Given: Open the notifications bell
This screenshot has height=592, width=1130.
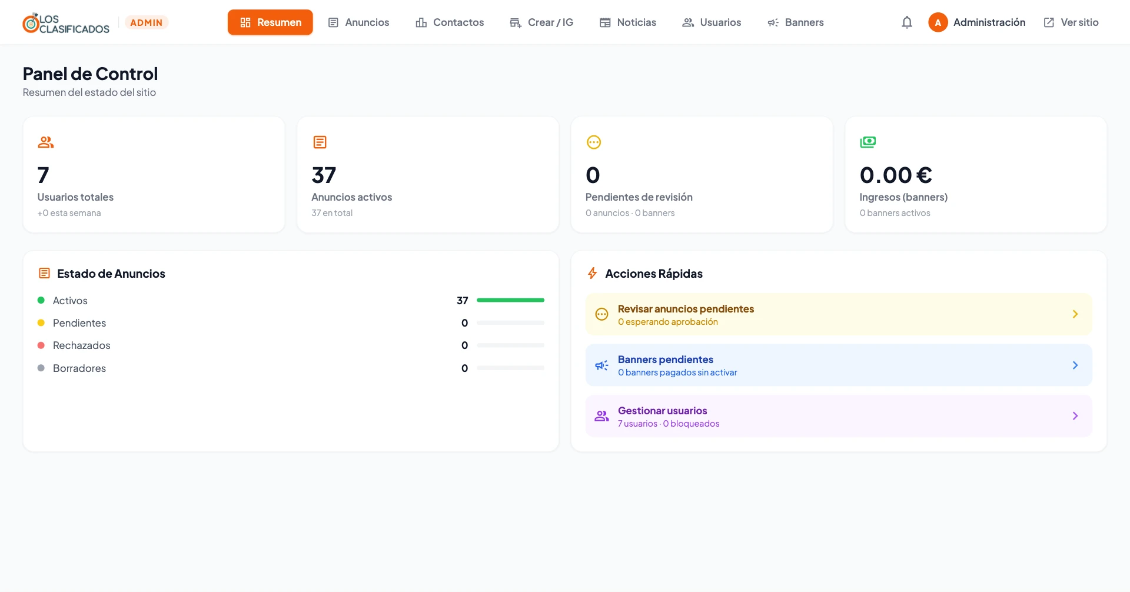Looking at the screenshot, I should click(907, 22).
